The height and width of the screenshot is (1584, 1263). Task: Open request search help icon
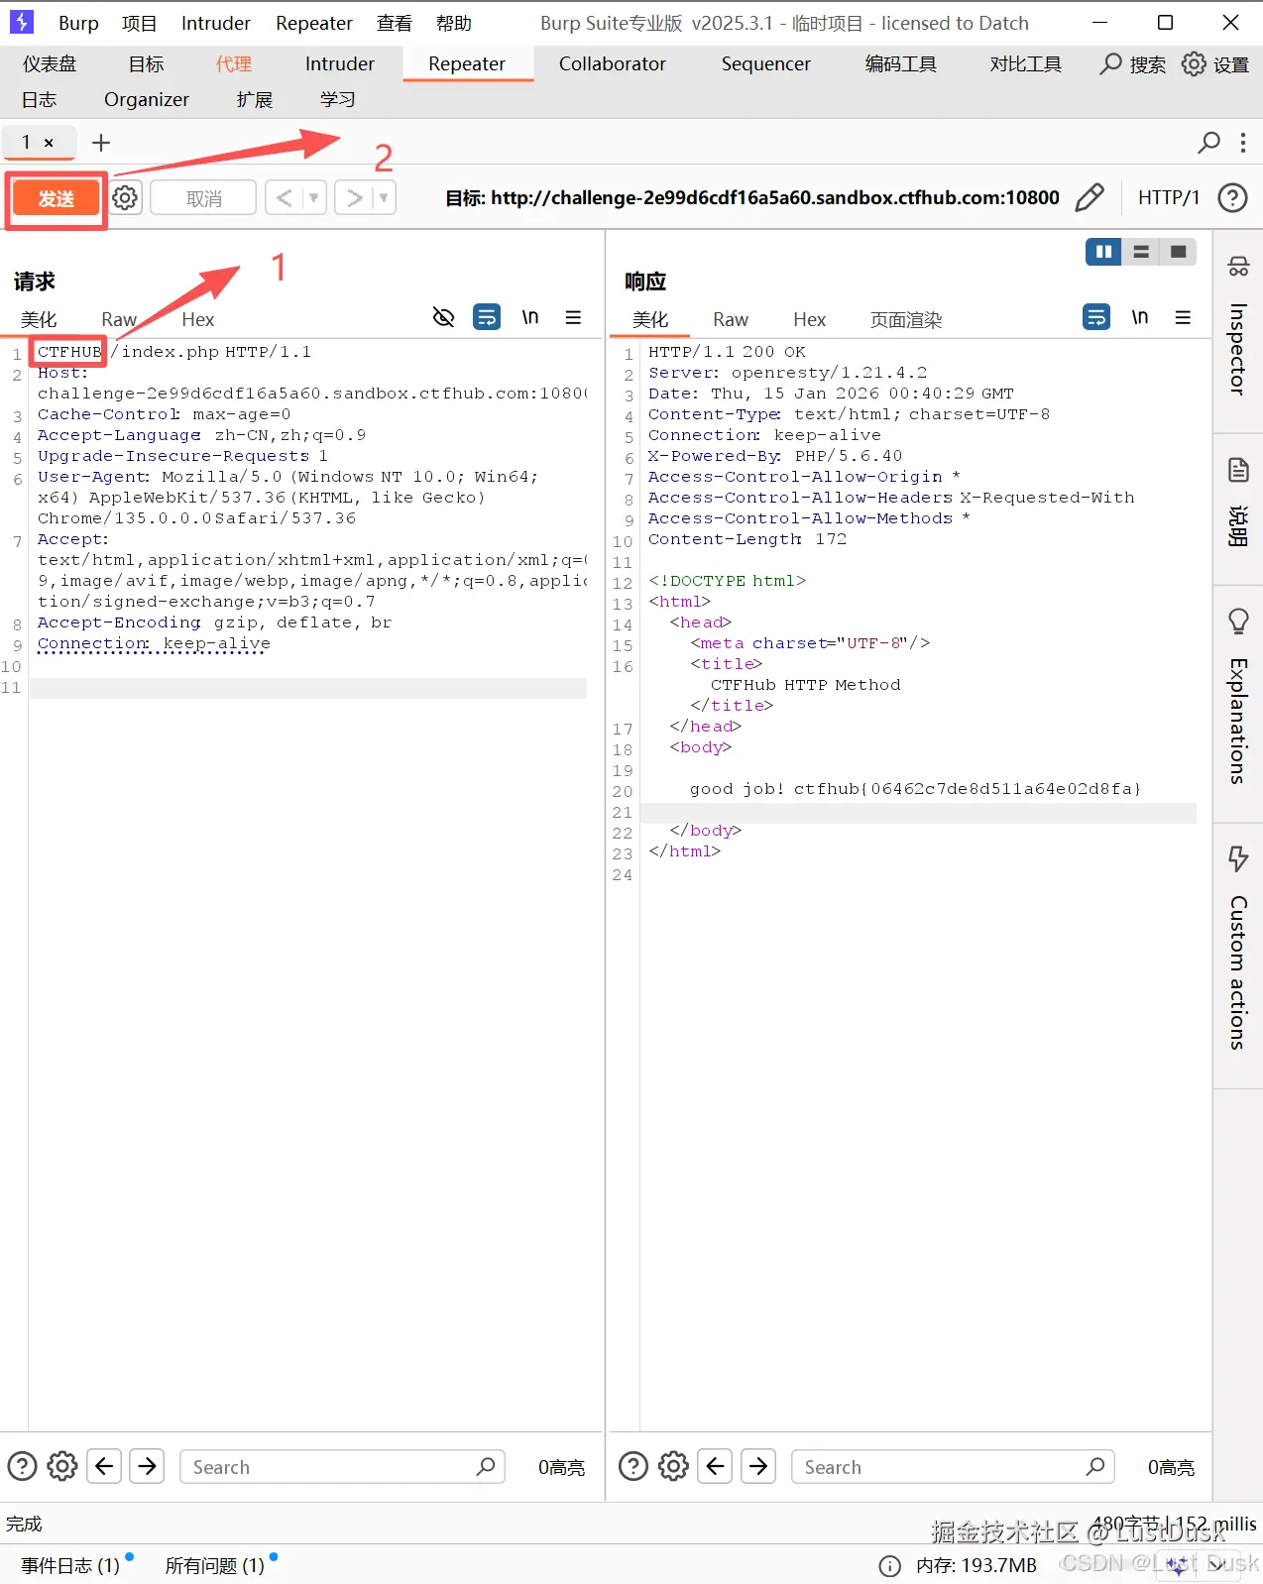22,1466
